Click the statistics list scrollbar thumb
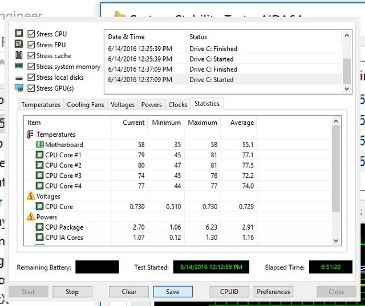 click(336, 169)
